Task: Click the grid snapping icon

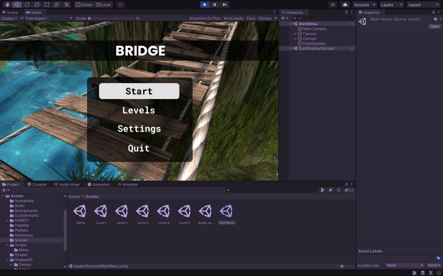Action: [120, 4]
